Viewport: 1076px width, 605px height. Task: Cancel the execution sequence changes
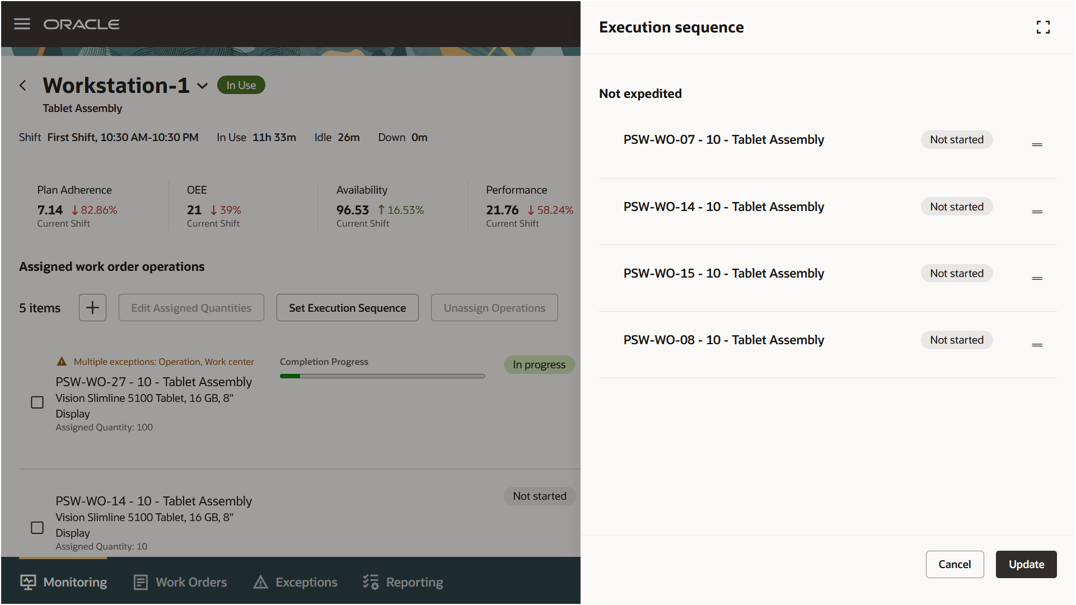click(955, 564)
